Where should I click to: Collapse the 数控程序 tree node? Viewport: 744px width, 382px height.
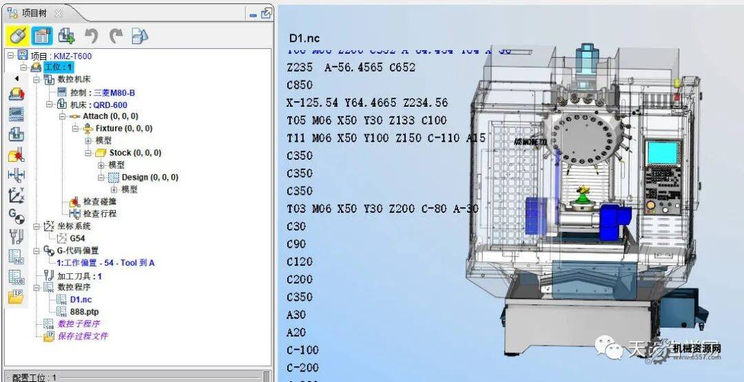[x=37, y=287]
